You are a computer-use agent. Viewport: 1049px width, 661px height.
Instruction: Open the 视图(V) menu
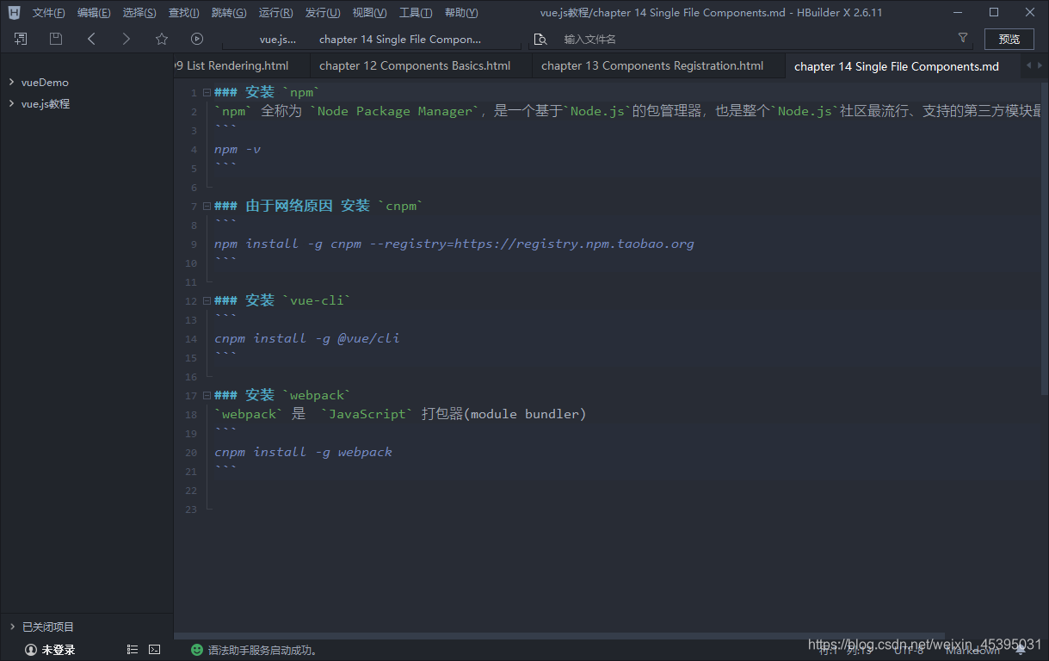coord(369,13)
